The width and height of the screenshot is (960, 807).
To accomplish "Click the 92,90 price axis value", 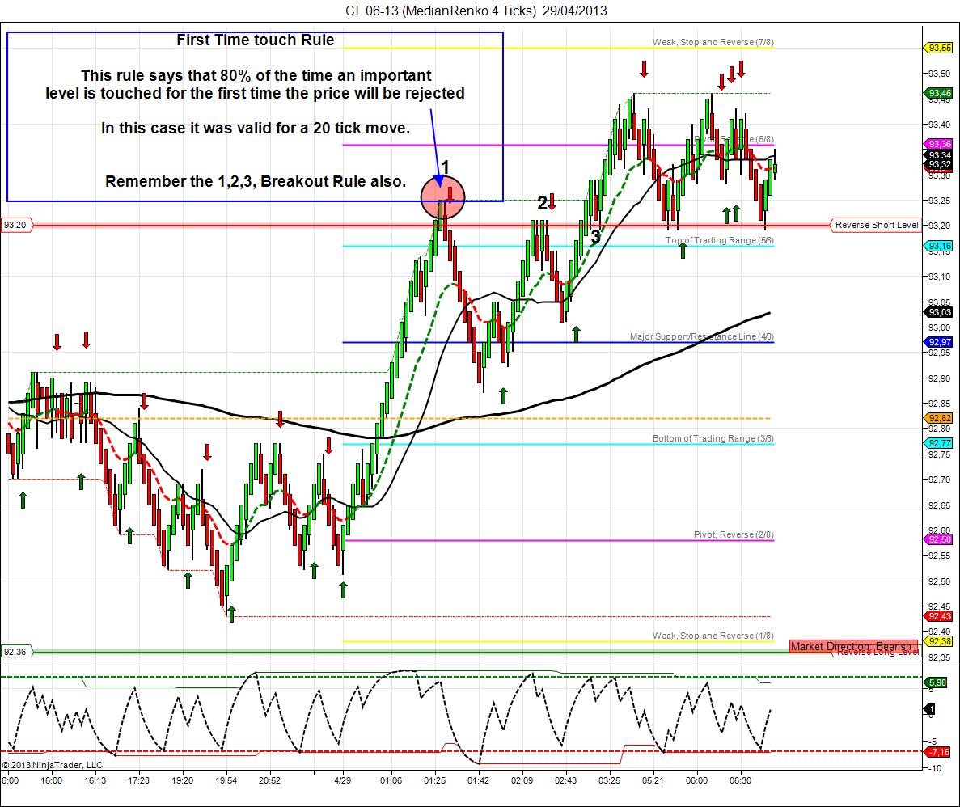I will (x=939, y=378).
